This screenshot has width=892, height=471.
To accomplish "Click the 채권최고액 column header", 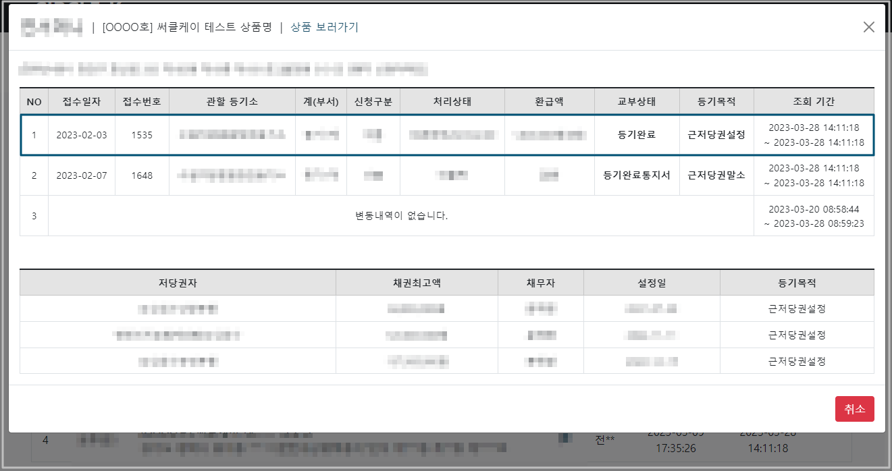I will (416, 283).
